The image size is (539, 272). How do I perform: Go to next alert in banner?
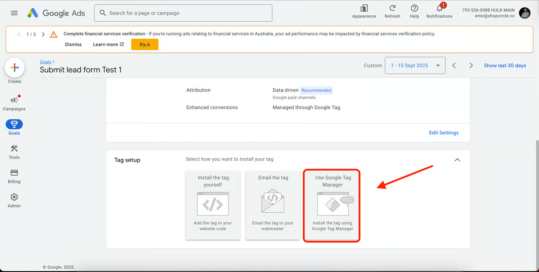click(x=43, y=34)
